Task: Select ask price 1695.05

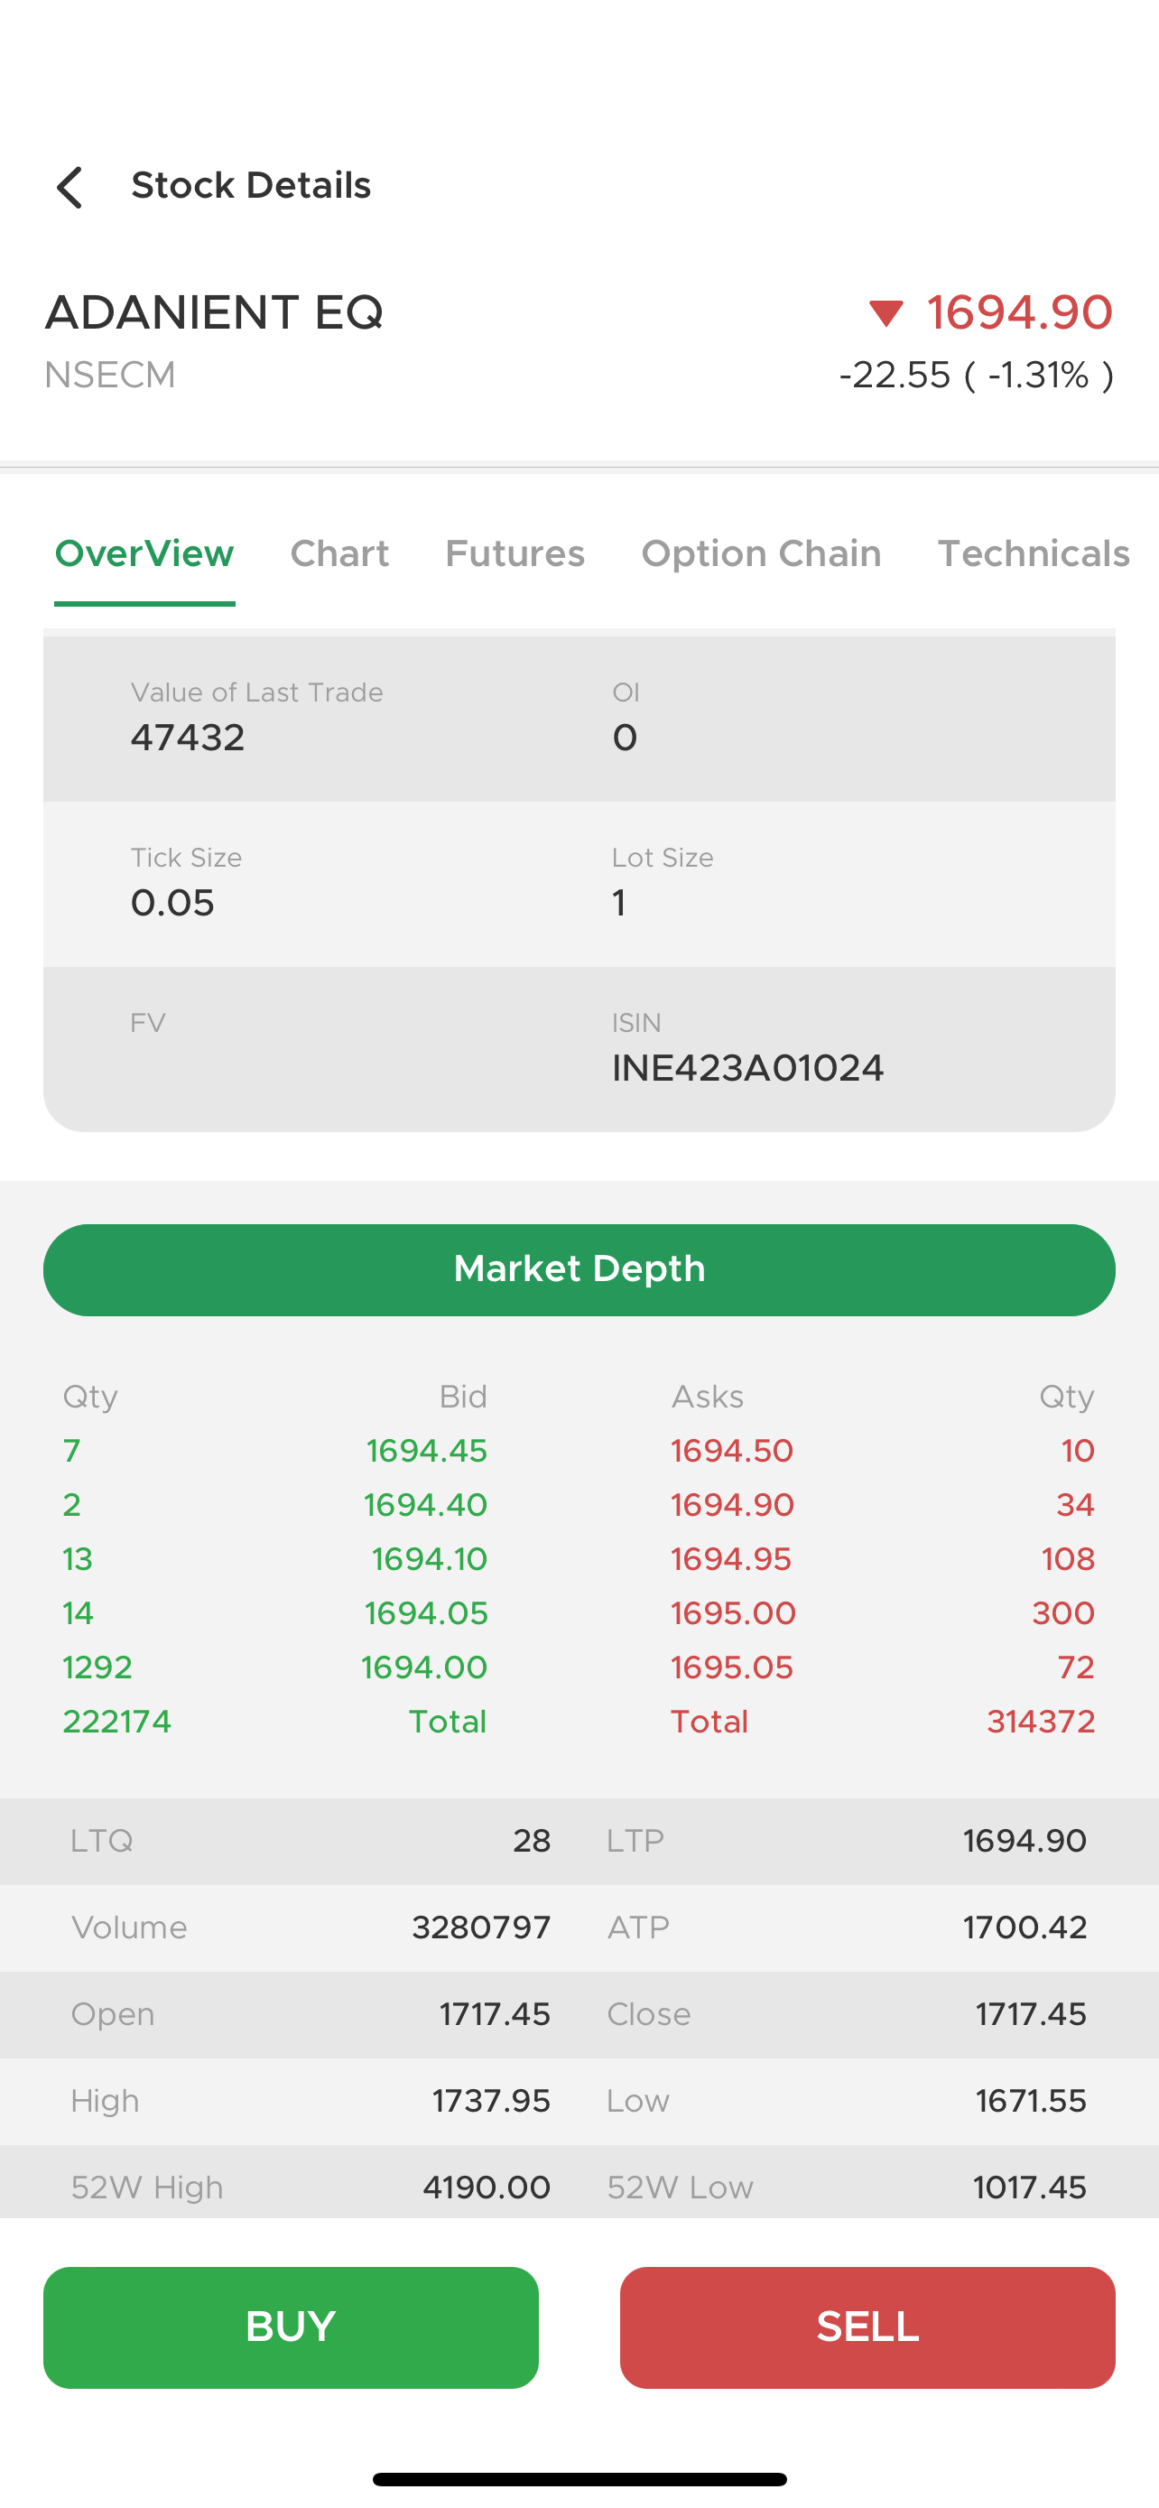Action: point(732,1667)
